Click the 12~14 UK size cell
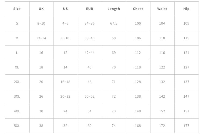Viewport: 201px width, 135px height. click(x=41, y=38)
